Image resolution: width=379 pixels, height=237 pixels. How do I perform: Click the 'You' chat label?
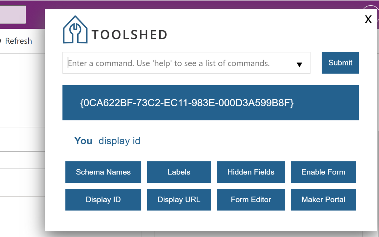83,141
